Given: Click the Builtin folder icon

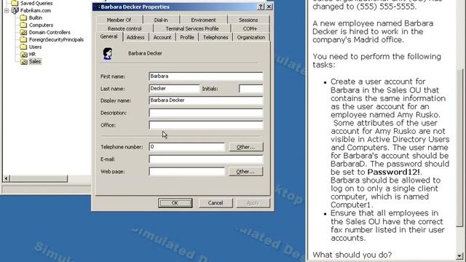Looking at the screenshot, I should pyautogui.click(x=23, y=17).
